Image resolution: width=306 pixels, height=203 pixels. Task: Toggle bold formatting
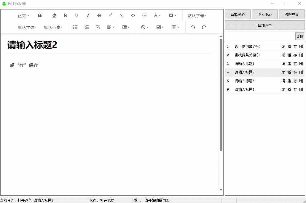click(66, 16)
